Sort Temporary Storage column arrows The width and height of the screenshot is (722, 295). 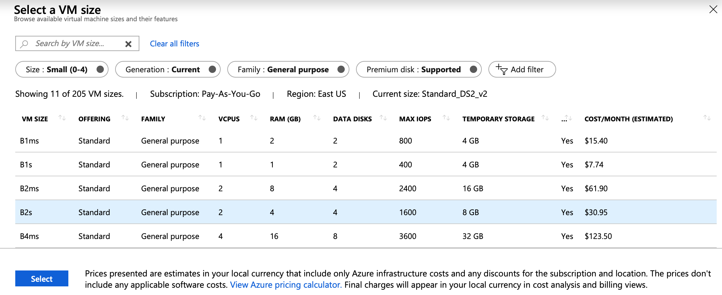pos(545,118)
